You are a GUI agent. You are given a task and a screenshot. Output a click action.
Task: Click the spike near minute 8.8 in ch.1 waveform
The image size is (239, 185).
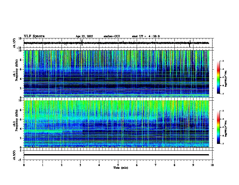point(190,44)
